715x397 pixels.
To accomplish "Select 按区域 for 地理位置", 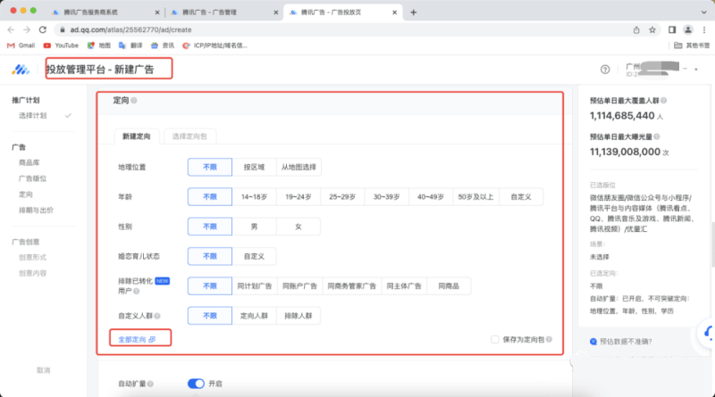I will [x=254, y=167].
